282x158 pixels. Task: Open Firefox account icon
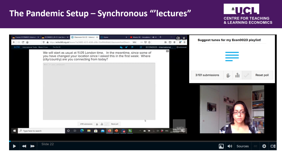click(x=174, y=42)
